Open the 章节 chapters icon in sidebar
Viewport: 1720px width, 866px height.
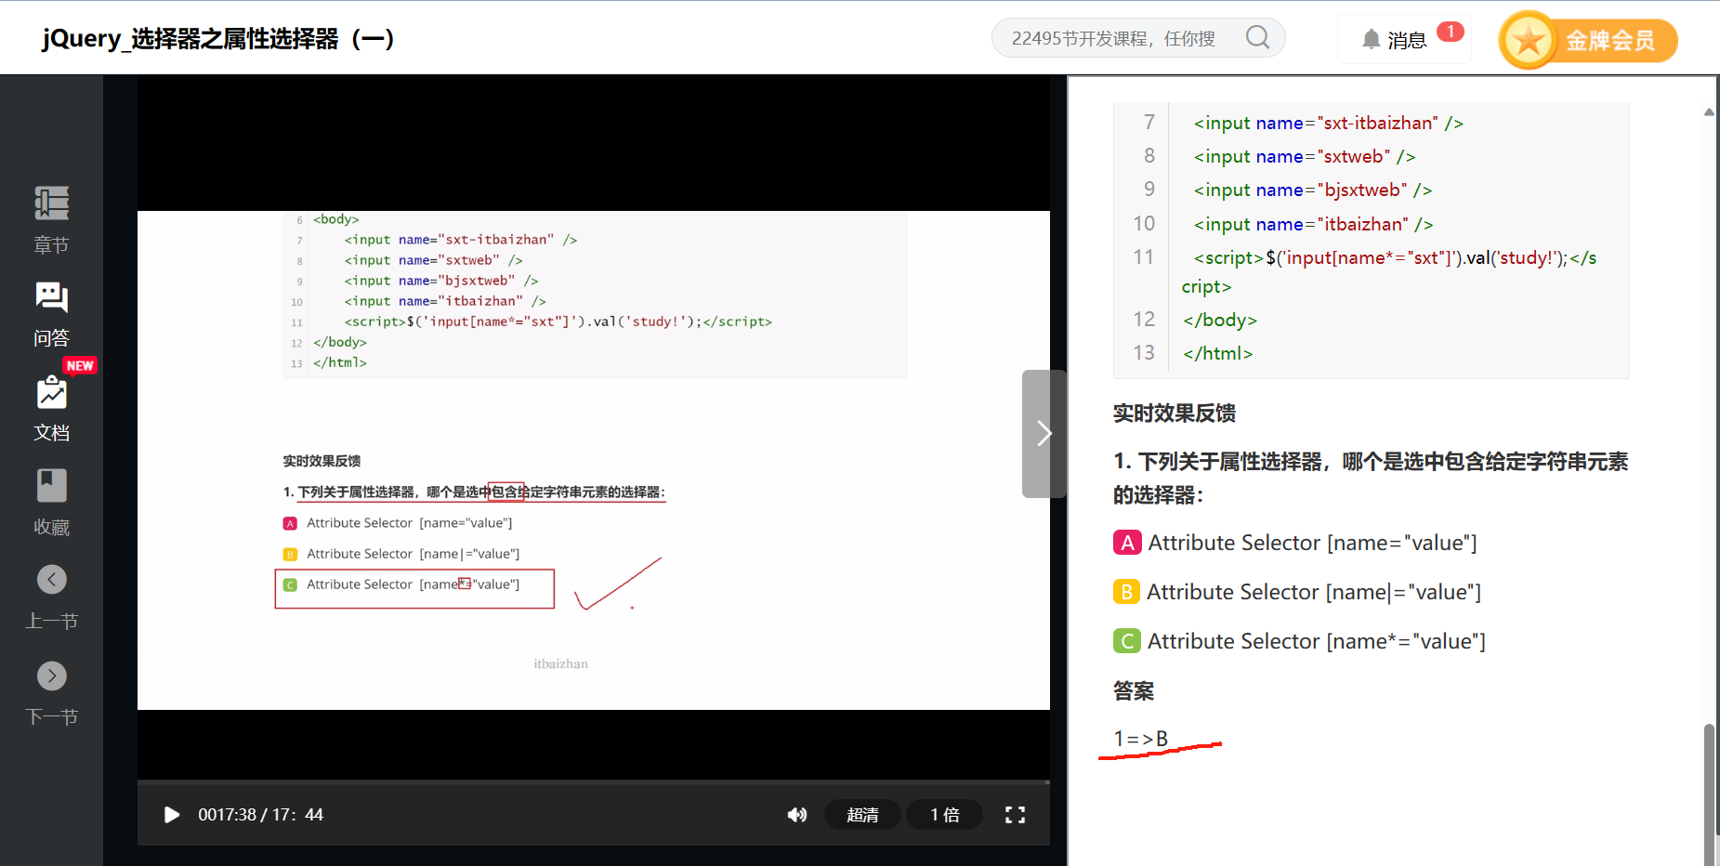click(51, 204)
